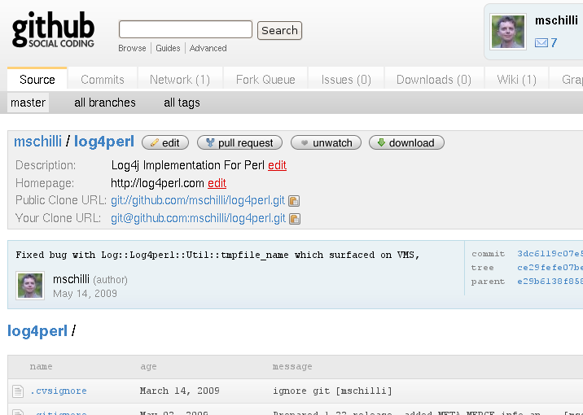Click the March 14, 2009 age cell
Screen dimensions: 583x415
coord(180,391)
